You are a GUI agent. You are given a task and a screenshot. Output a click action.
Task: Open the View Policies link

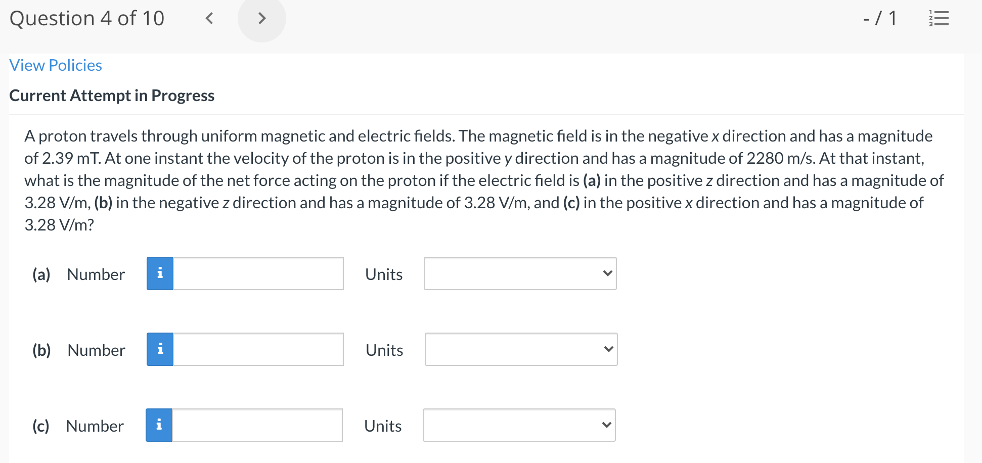(56, 65)
